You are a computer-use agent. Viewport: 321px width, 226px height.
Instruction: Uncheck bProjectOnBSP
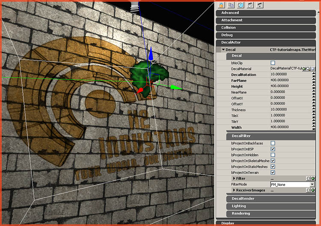[273, 149]
